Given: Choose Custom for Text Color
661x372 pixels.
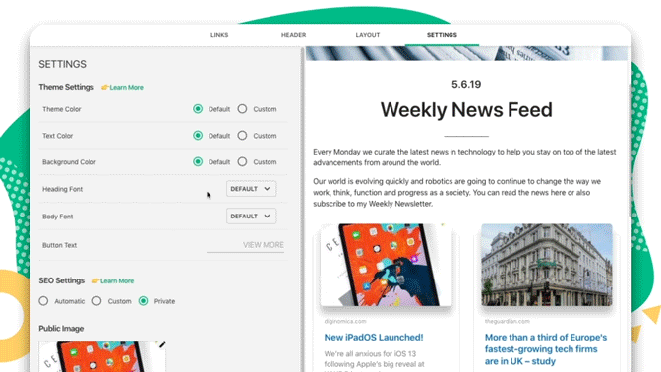Looking at the screenshot, I should [x=242, y=136].
